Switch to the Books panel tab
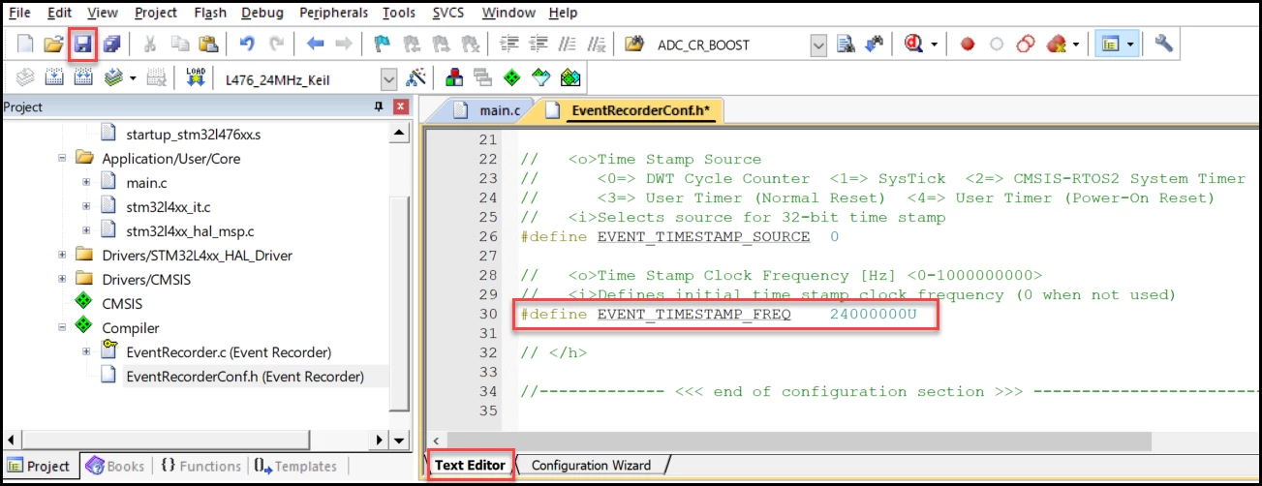 coord(116,466)
